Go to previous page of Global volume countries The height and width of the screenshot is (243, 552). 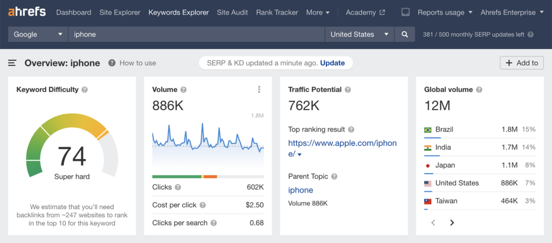433,223
